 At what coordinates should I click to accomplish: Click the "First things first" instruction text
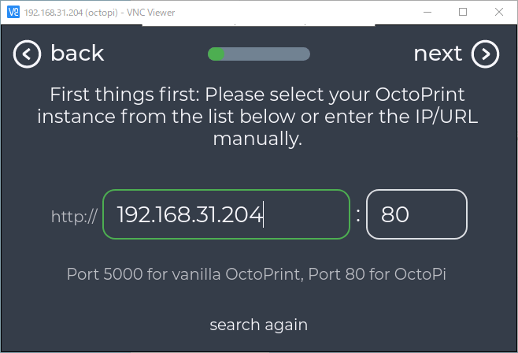pyautogui.click(x=257, y=117)
